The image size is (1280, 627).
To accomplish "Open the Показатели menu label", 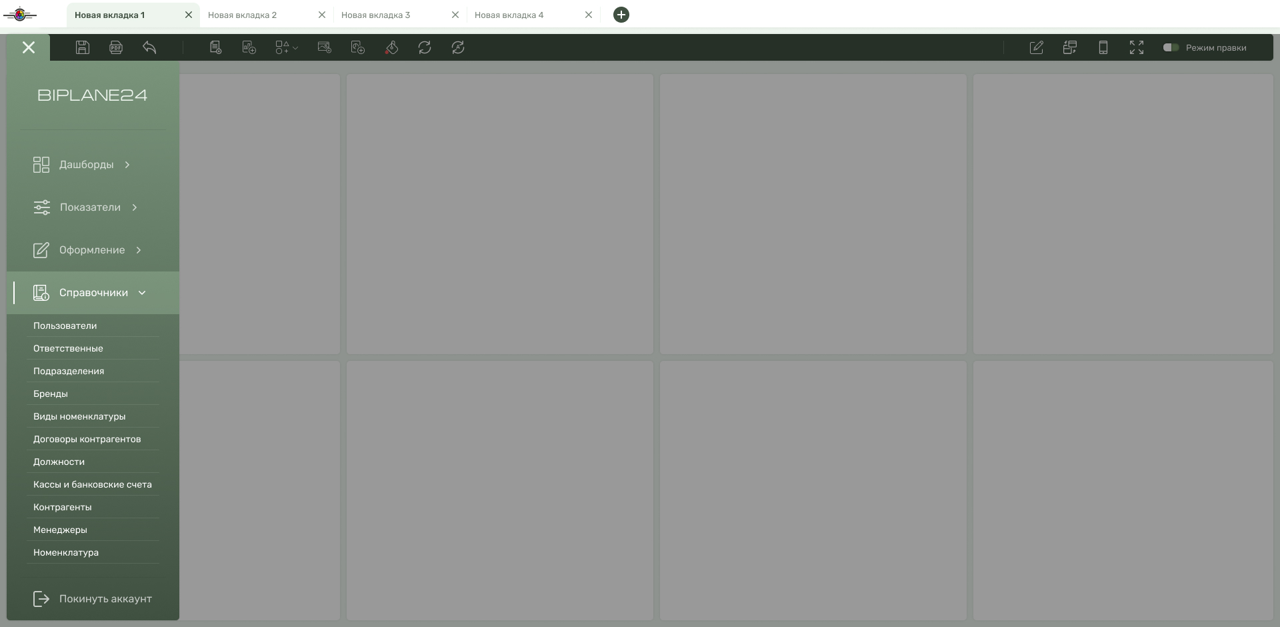I will tap(90, 207).
